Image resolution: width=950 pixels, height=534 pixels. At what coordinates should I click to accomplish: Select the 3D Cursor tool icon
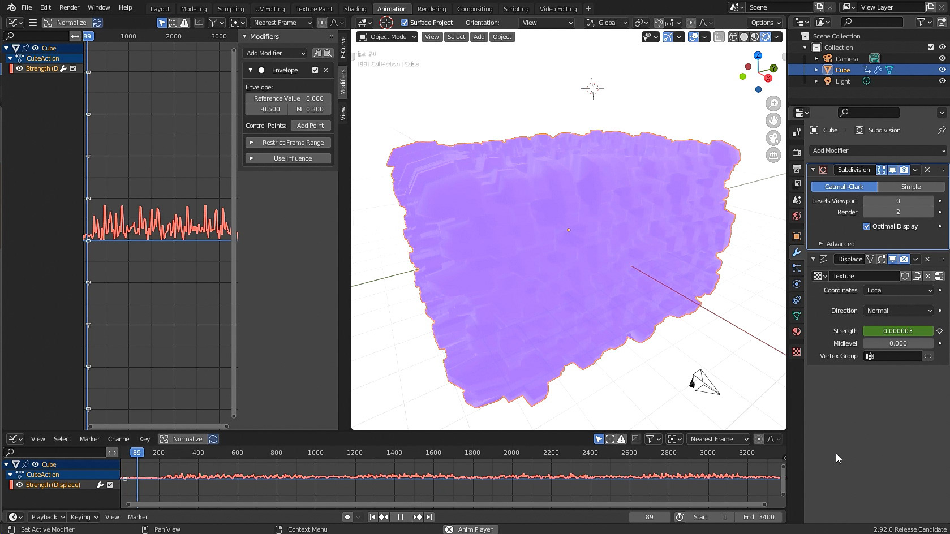click(386, 23)
